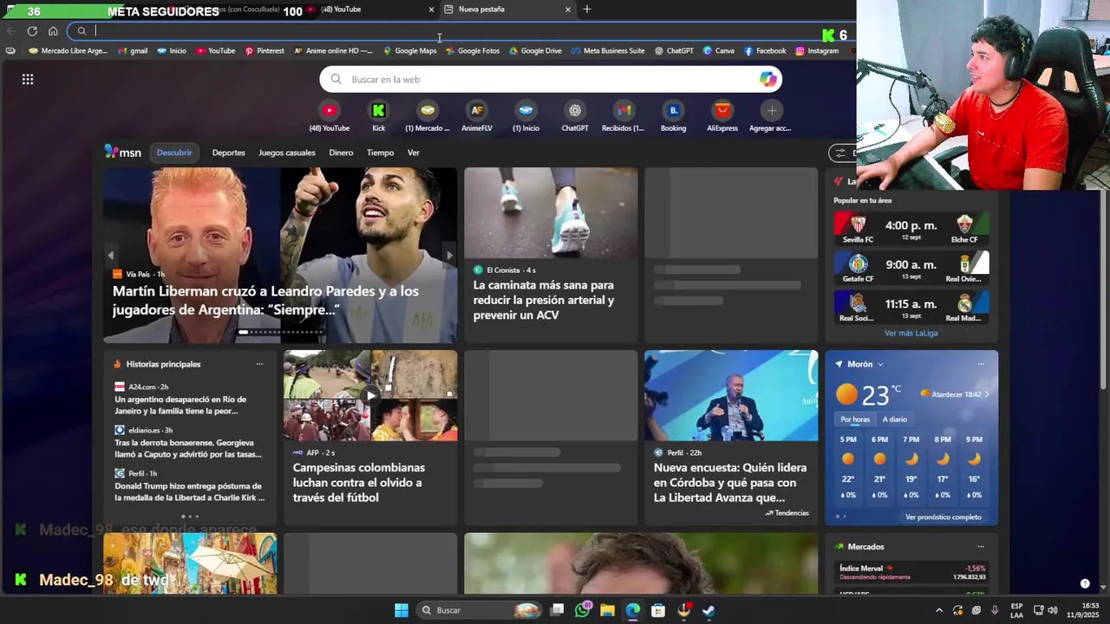Click the Windows taskbar Buscar box
Image resolution: width=1110 pixels, height=624 pixels.
pos(479,610)
